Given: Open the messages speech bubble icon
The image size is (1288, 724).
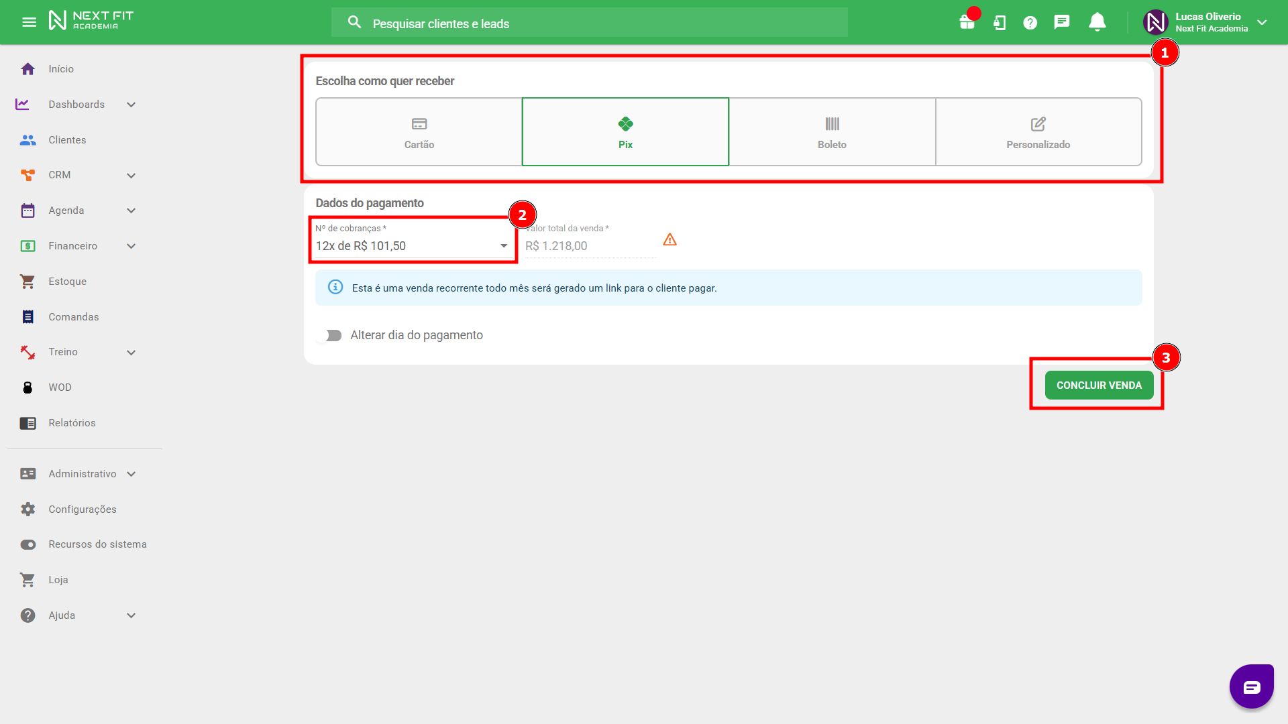Looking at the screenshot, I should pos(1061,22).
